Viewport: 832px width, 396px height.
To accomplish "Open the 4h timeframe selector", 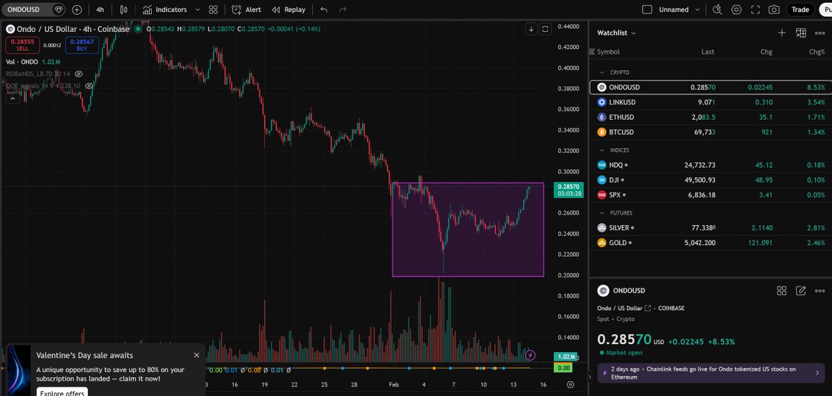I will click(x=101, y=10).
